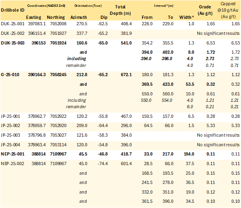The width and height of the screenshot is (241, 208).
Task: Select 'No significant results' in DUK-25-002 row
Action: (217, 33)
